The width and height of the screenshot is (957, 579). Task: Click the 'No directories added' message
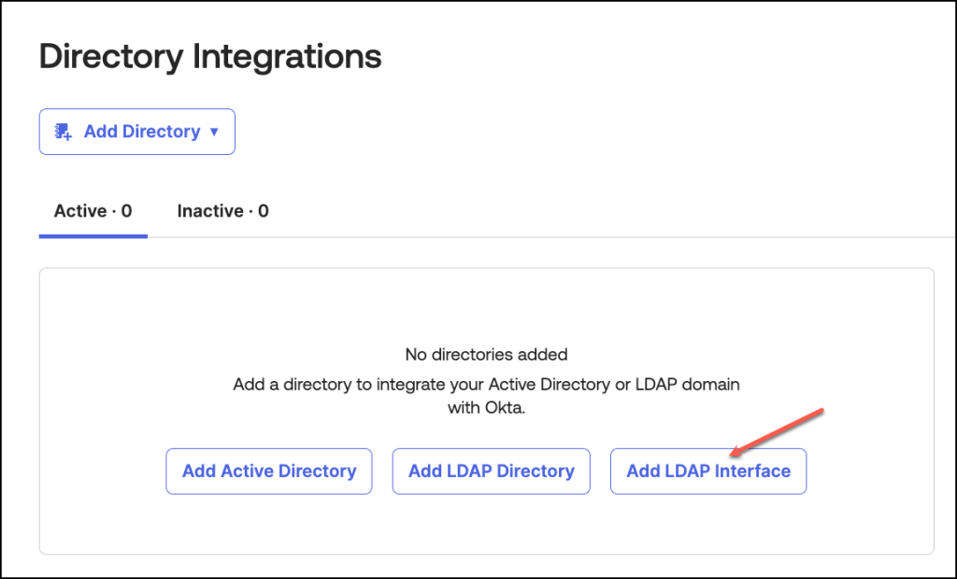point(486,354)
